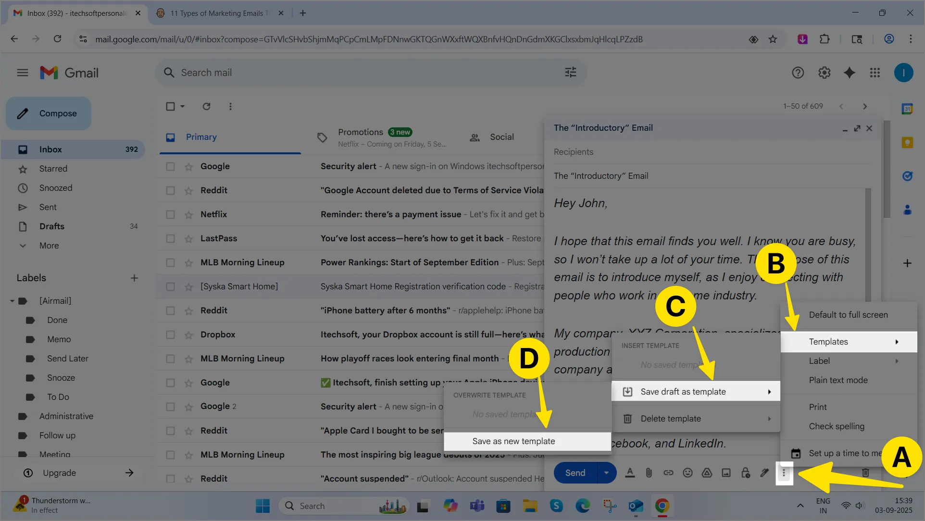Click the Send button
Image resolution: width=925 pixels, height=521 pixels.
click(575, 473)
